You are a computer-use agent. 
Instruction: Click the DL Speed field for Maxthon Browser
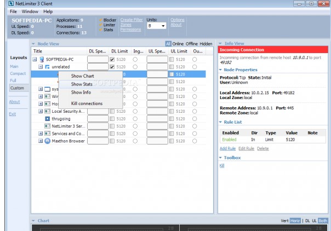pyautogui.click(x=98, y=141)
